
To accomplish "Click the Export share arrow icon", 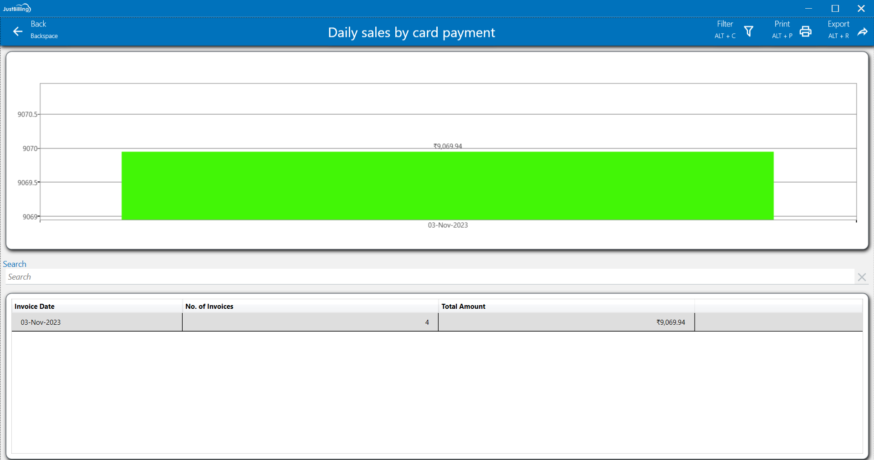I will click(862, 31).
